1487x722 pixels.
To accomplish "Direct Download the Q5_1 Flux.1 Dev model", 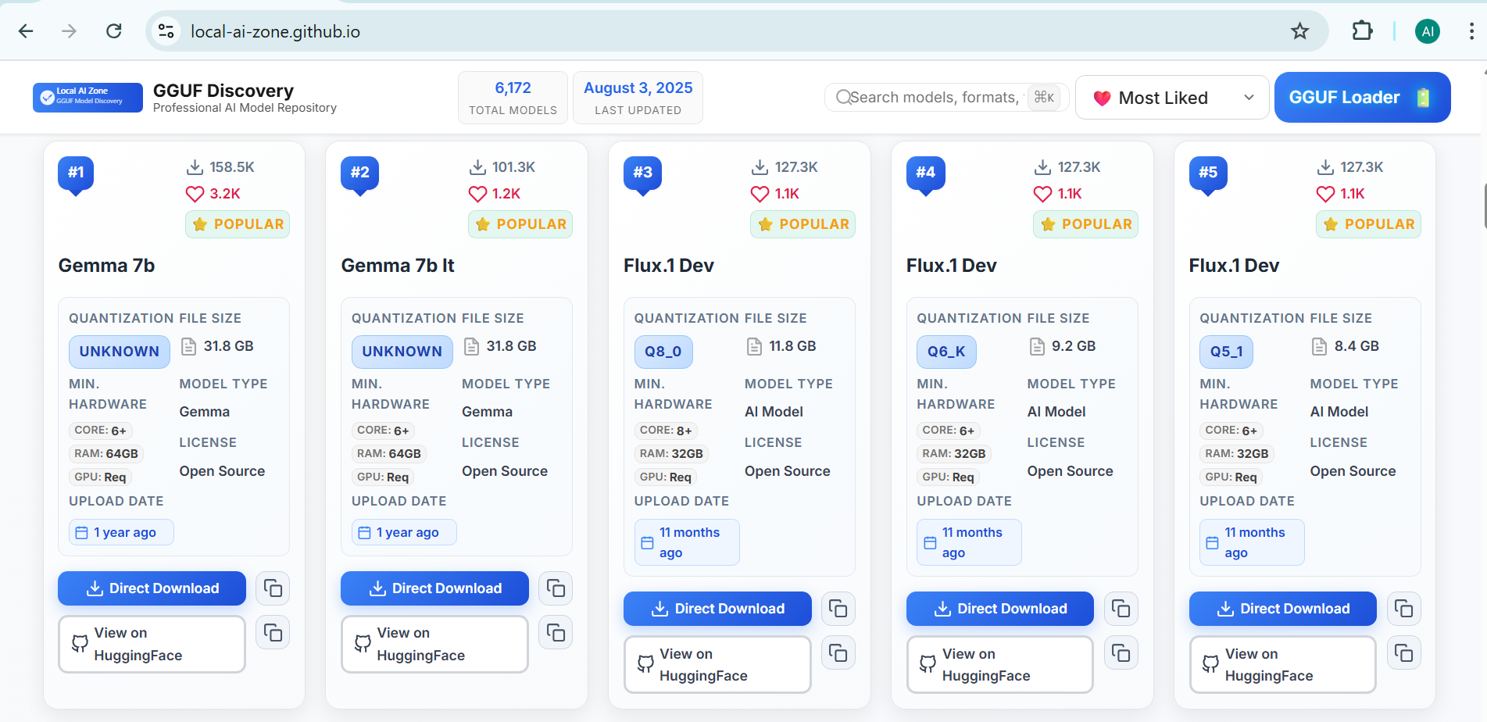I will click(1283, 609).
